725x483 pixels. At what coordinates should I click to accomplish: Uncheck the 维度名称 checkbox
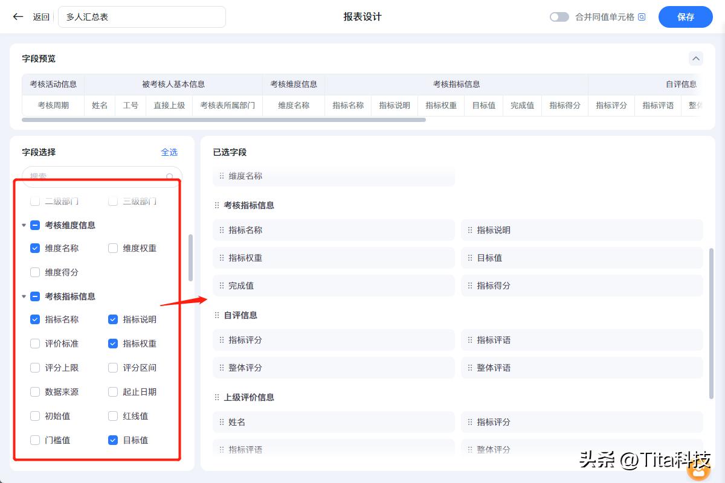35,248
